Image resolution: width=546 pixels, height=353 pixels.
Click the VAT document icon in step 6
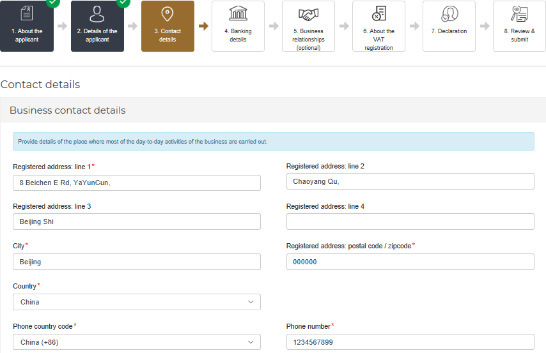tap(379, 13)
